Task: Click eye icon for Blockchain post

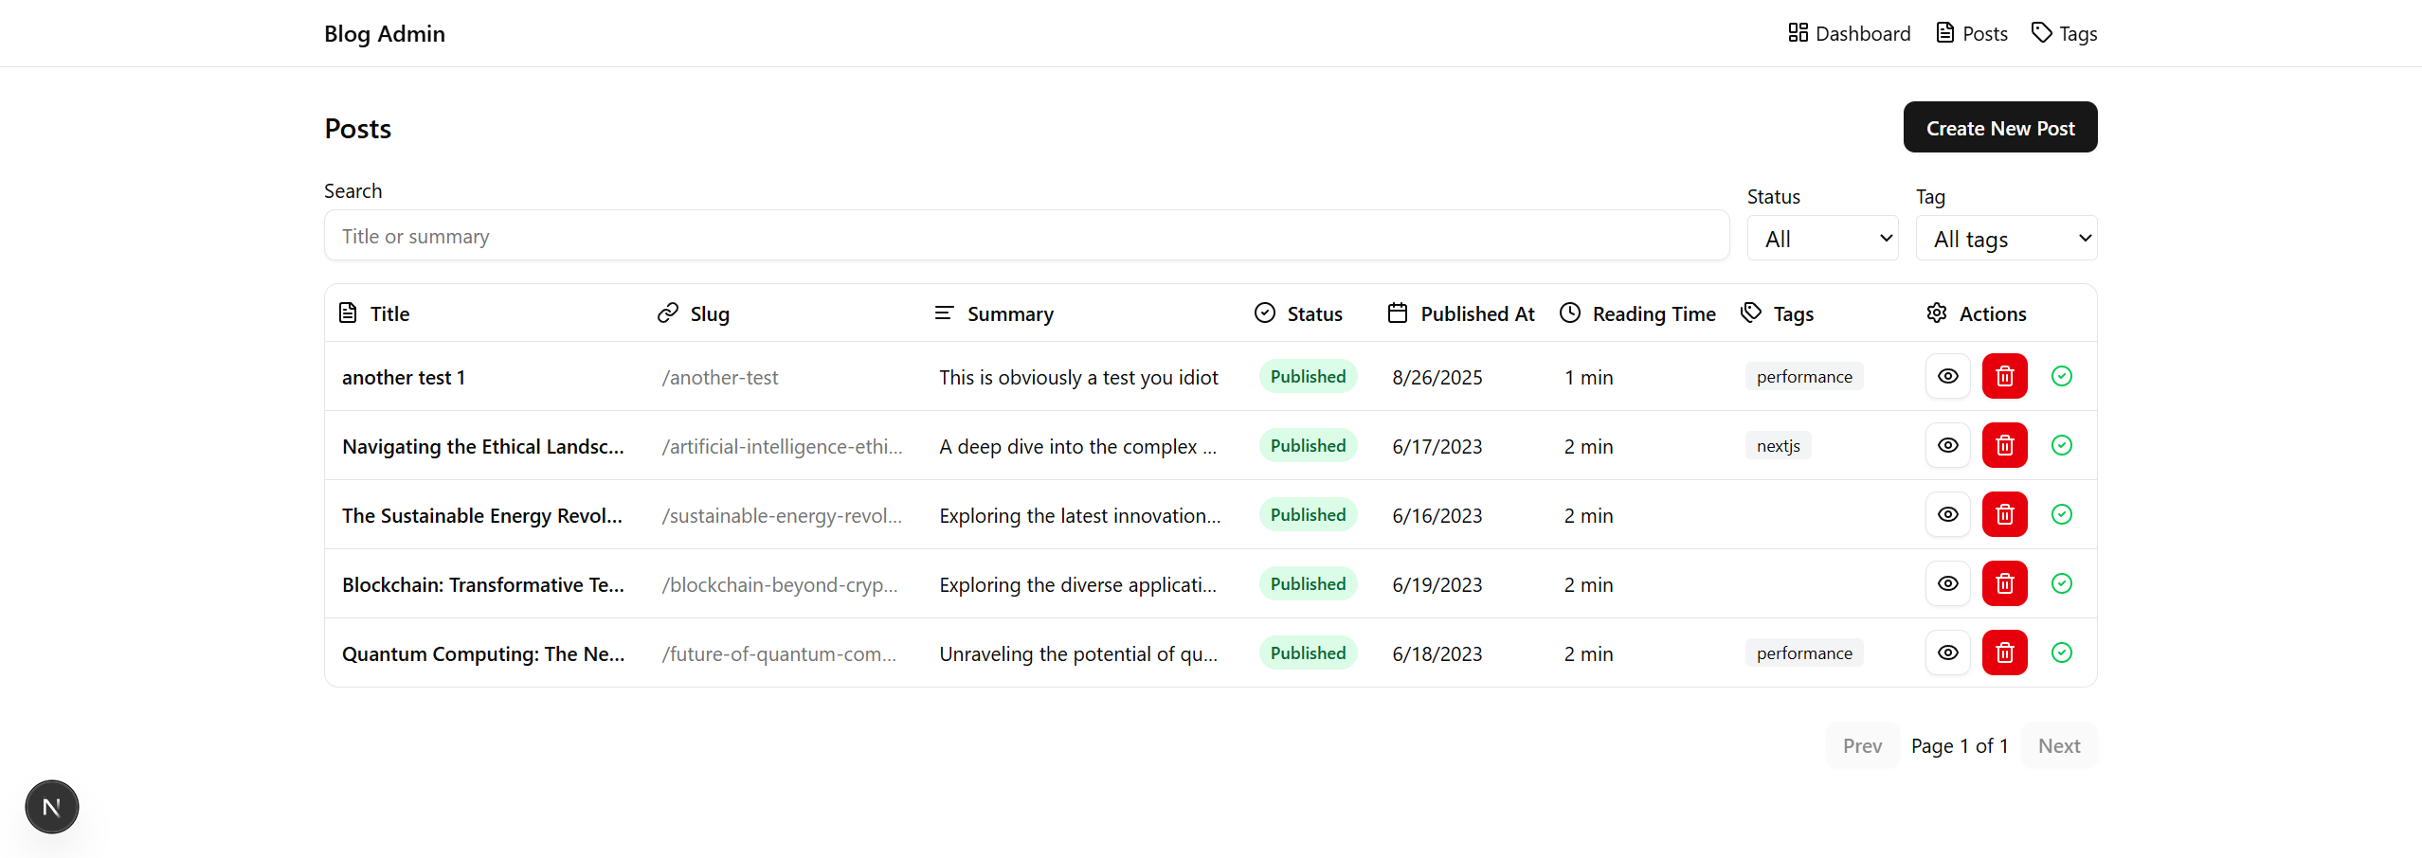Action: click(x=1947, y=583)
